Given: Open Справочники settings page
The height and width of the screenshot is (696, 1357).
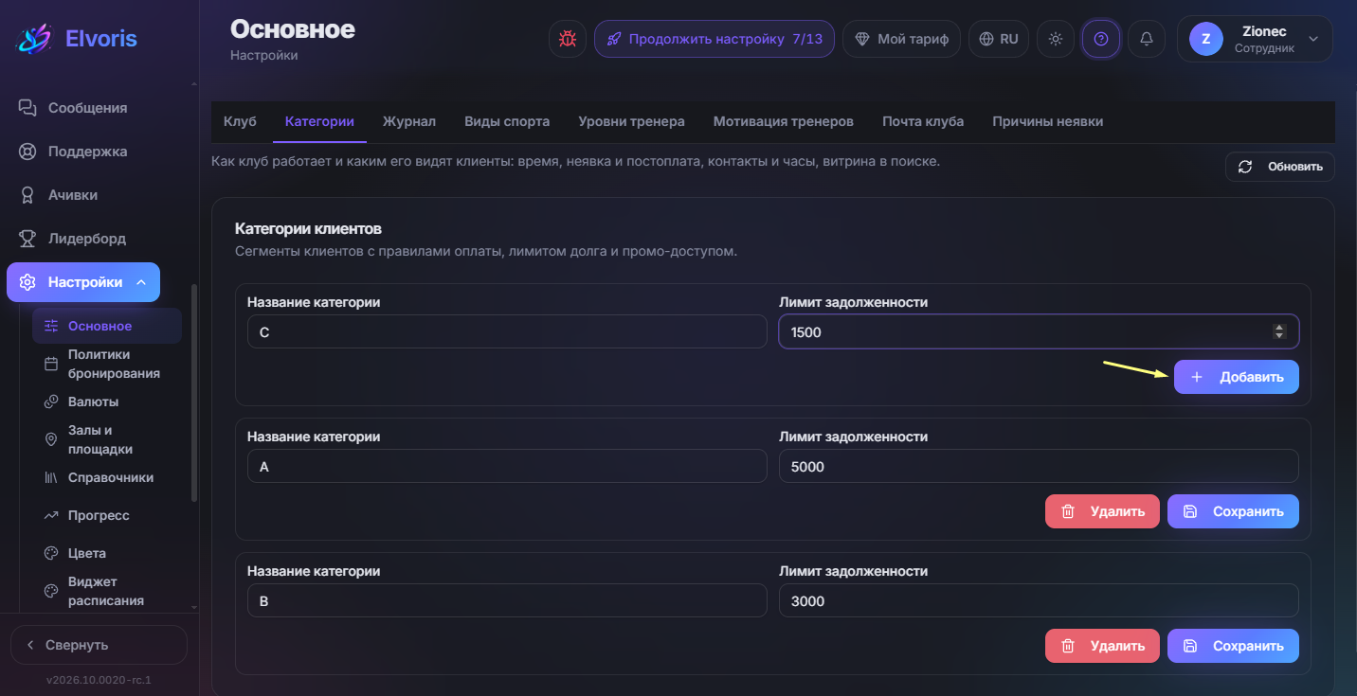Looking at the screenshot, I should [107, 477].
